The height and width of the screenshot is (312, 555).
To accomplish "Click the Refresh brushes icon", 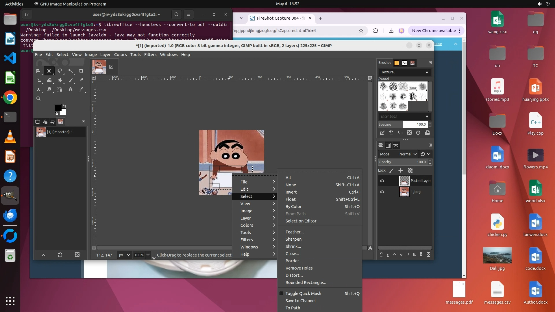I will (x=418, y=133).
